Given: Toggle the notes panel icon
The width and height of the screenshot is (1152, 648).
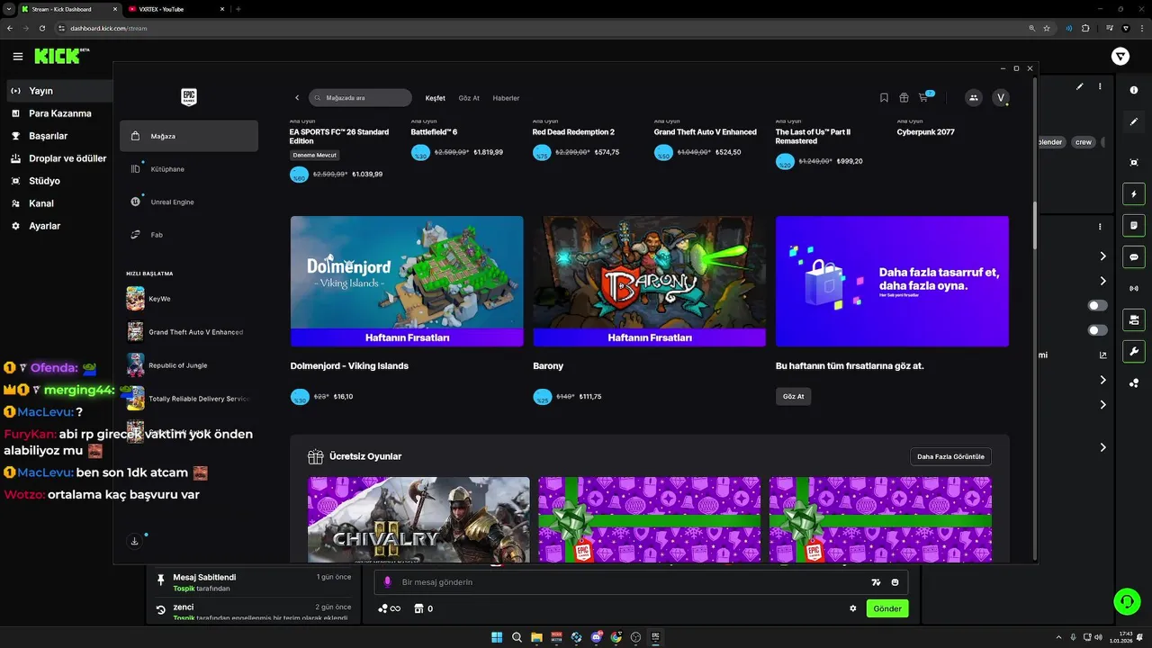Looking at the screenshot, I should click(x=1134, y=225).
